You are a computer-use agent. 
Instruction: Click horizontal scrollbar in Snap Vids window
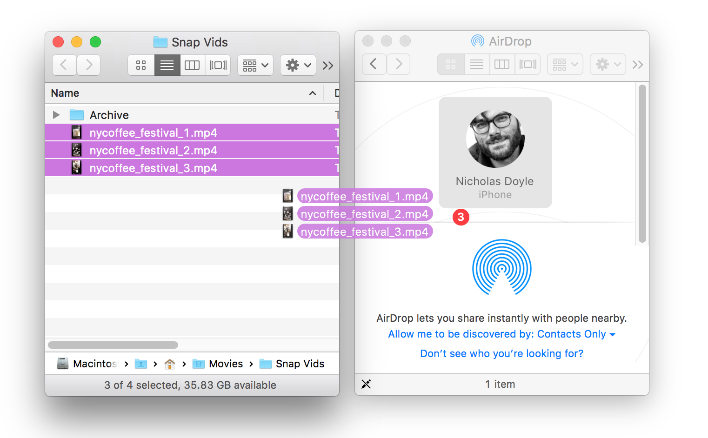point(113,345)
